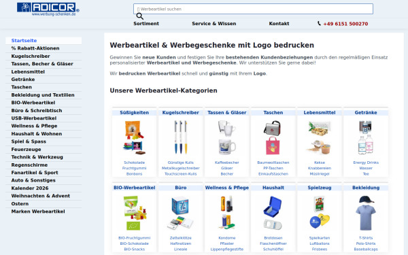Call phone number +49 6151 500270
This screenshot has width=408, height=255.
click(345, 24)
